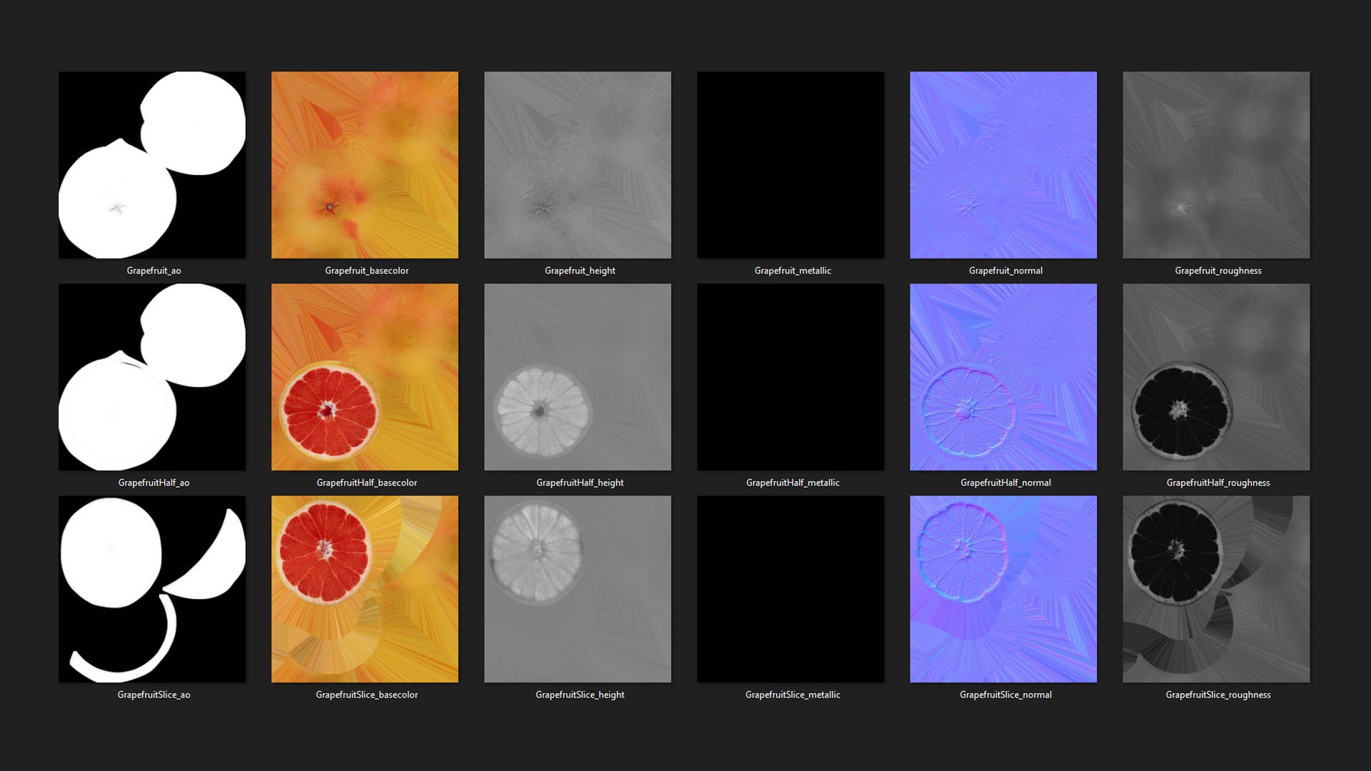The height and width of the screenshot is (771, 1371).
Task: Select the GrapefruitHalf_metallic thumbnail
Action: point(790,377)
